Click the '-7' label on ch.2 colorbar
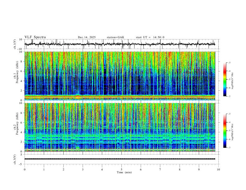Viewport: 246px width, 190px height. 229,148
